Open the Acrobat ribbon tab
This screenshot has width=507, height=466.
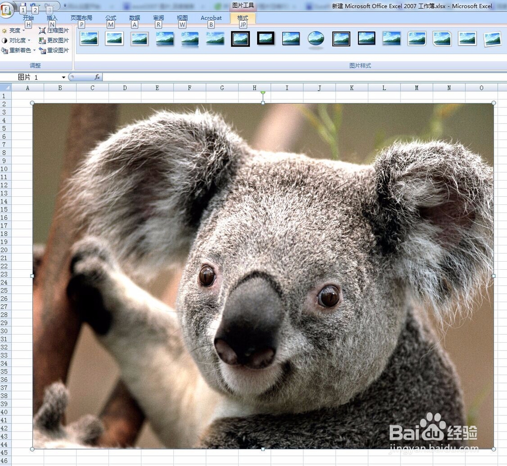[211, 18]
